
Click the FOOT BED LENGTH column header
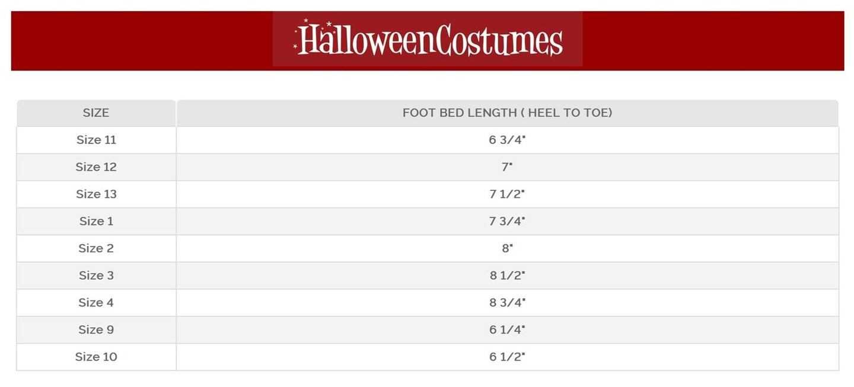507,113
